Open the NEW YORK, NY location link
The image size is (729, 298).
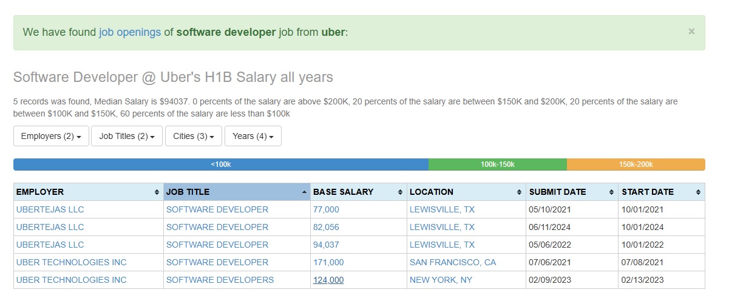[441, 280]
